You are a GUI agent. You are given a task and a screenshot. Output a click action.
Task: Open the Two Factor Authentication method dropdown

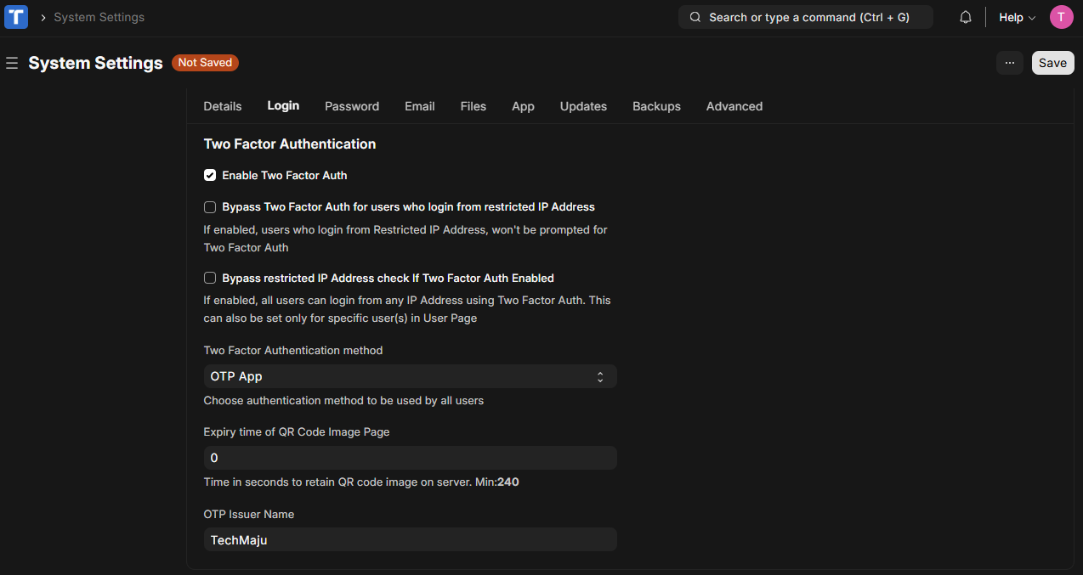click(x=410, y=375)
